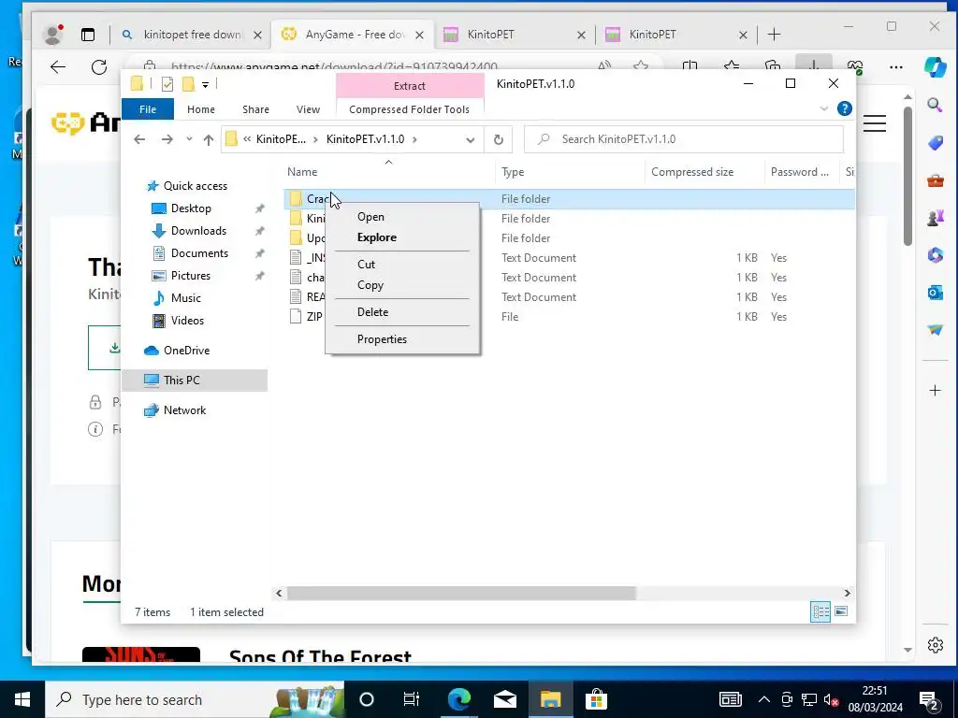This screenshot has width=958, height=718.
Task: Go back in File Explorer navigation
Action: pos(139,140)
